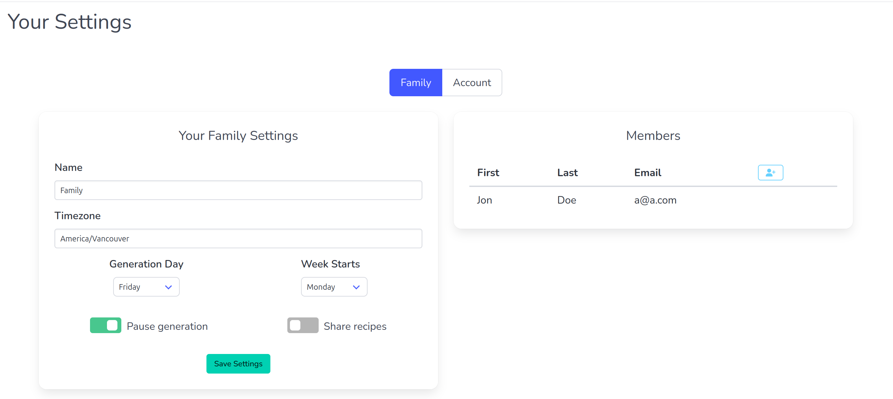Click the Pause generation label text
893x399 pixels.
point(167,326)
